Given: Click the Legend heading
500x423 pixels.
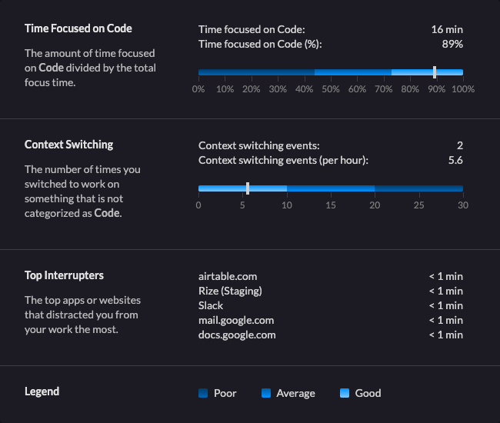Looking at the screenshot, I should 42,391.
